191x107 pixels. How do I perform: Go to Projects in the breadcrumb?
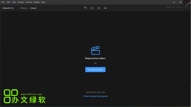point(24,8)
